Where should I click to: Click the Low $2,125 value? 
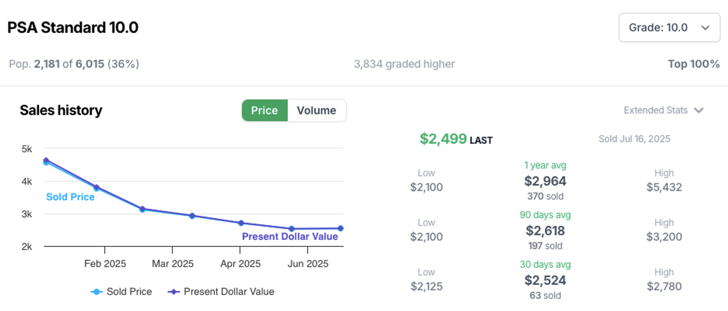[x=426, y=286]
